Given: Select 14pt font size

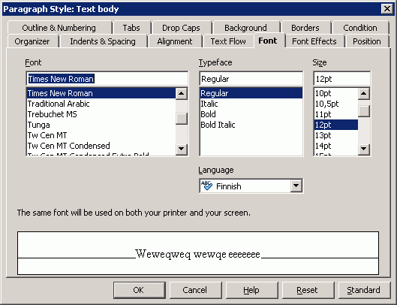Looking at the screenshot, I should click(x=336, y=146).
